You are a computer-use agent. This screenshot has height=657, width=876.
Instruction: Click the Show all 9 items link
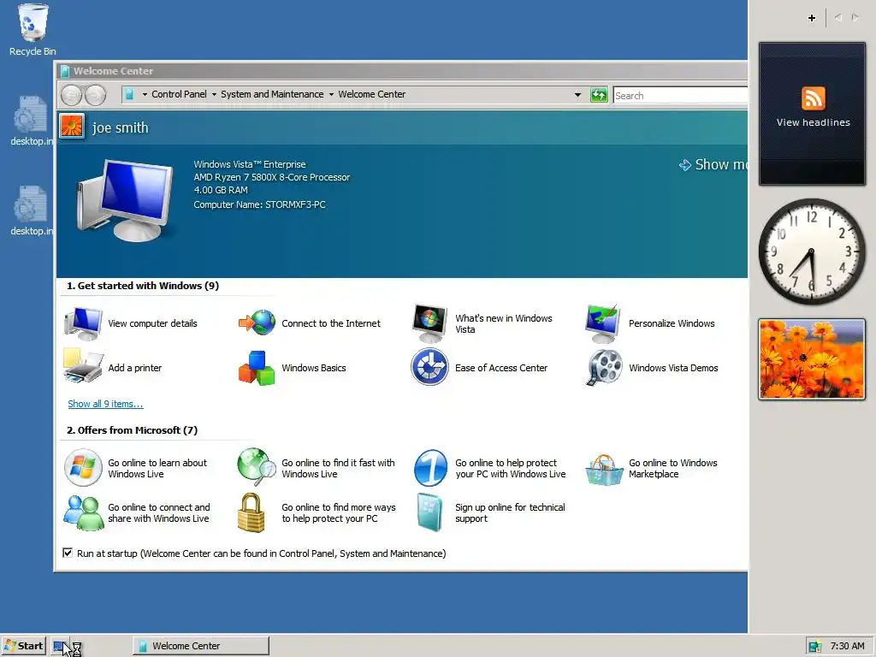coord(105,404)
